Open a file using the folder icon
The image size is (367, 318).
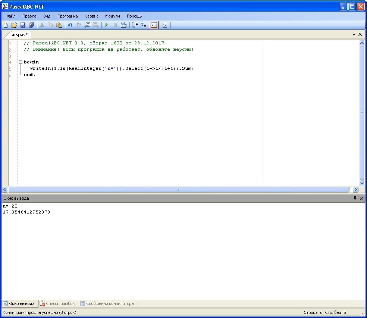(14, 25)
